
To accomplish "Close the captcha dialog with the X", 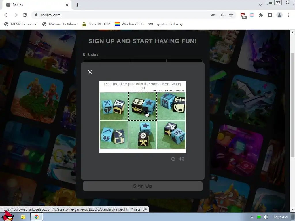I will tap(90, 72).
